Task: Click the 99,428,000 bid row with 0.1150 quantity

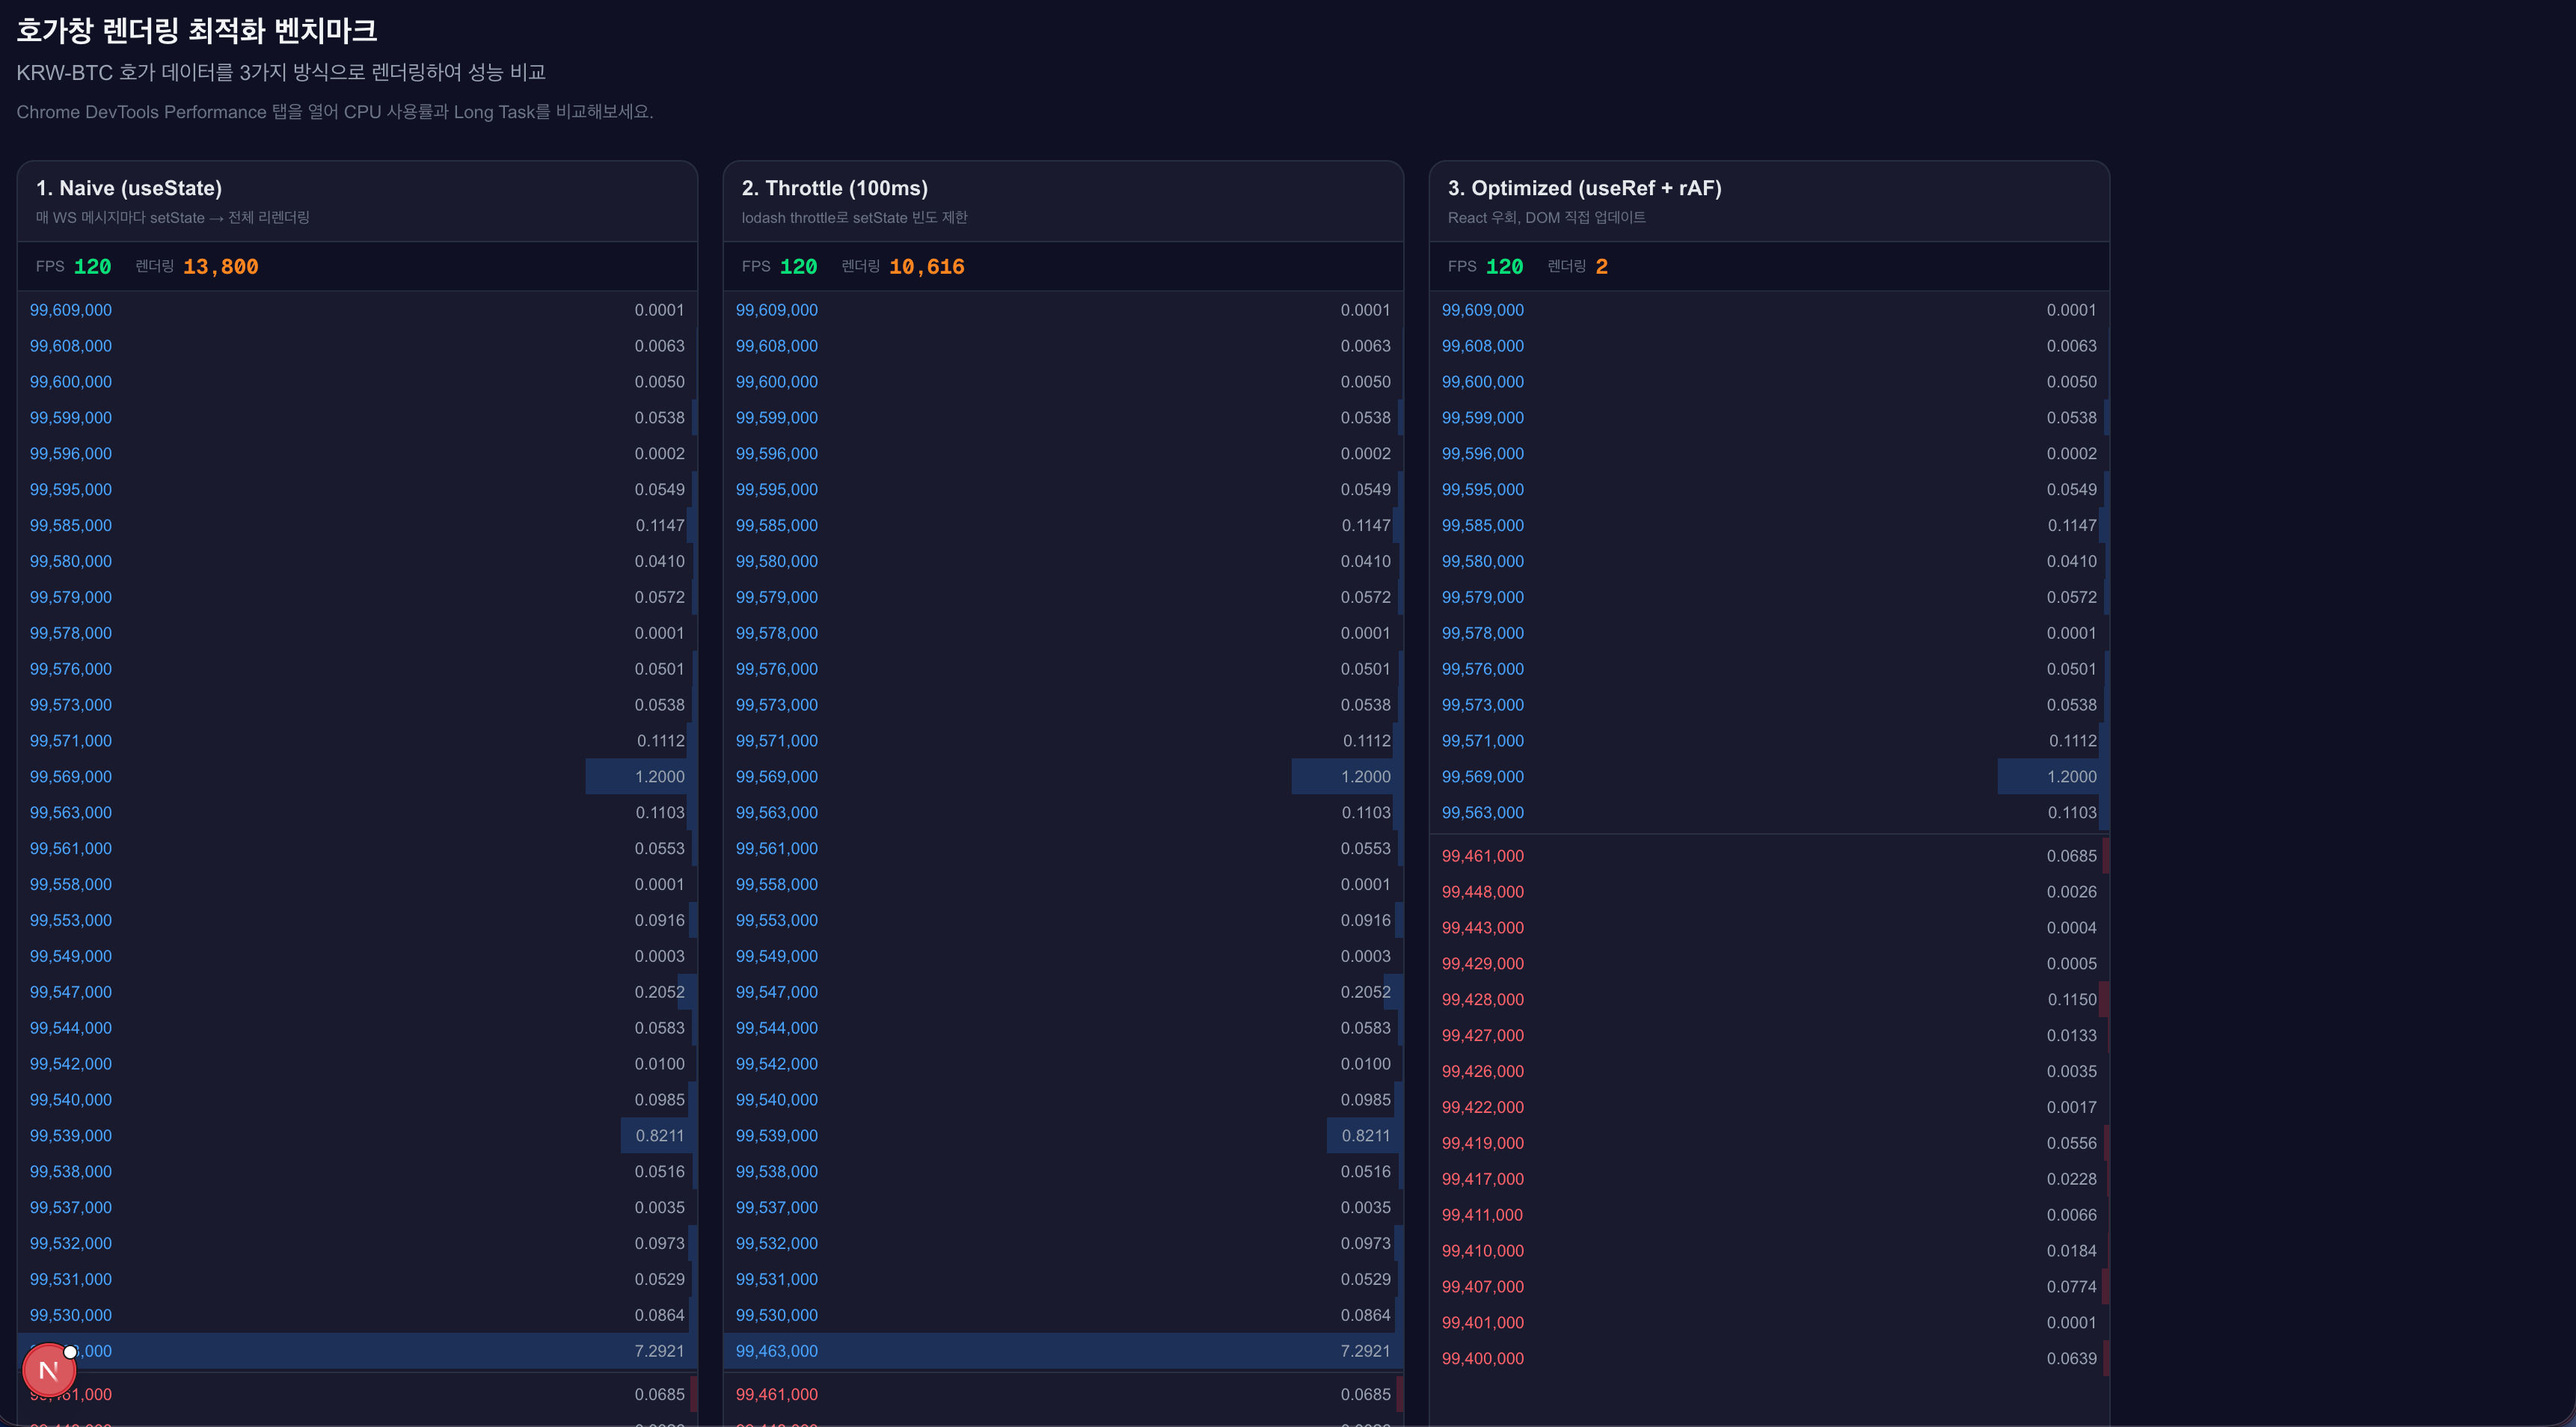Action: (x=1482, y=1000)
